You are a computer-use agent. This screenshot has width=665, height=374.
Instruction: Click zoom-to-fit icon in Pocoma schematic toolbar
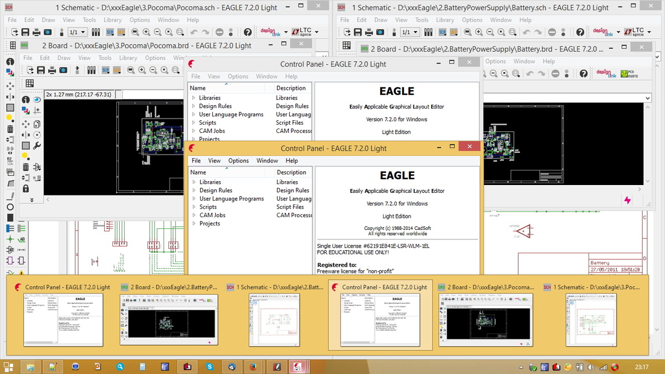[135, 32]
